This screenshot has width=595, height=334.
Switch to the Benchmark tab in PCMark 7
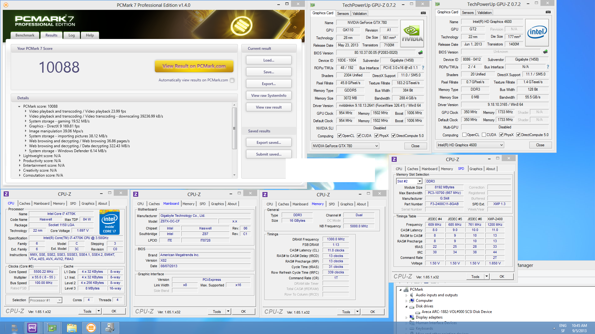tap(25, 35)
